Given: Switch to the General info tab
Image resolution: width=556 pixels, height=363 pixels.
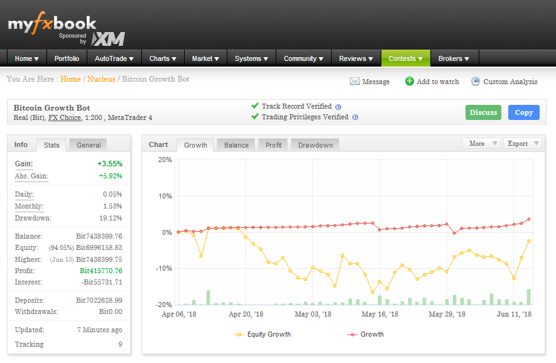Looking at the screenshot, I should (x=89, y=145).
